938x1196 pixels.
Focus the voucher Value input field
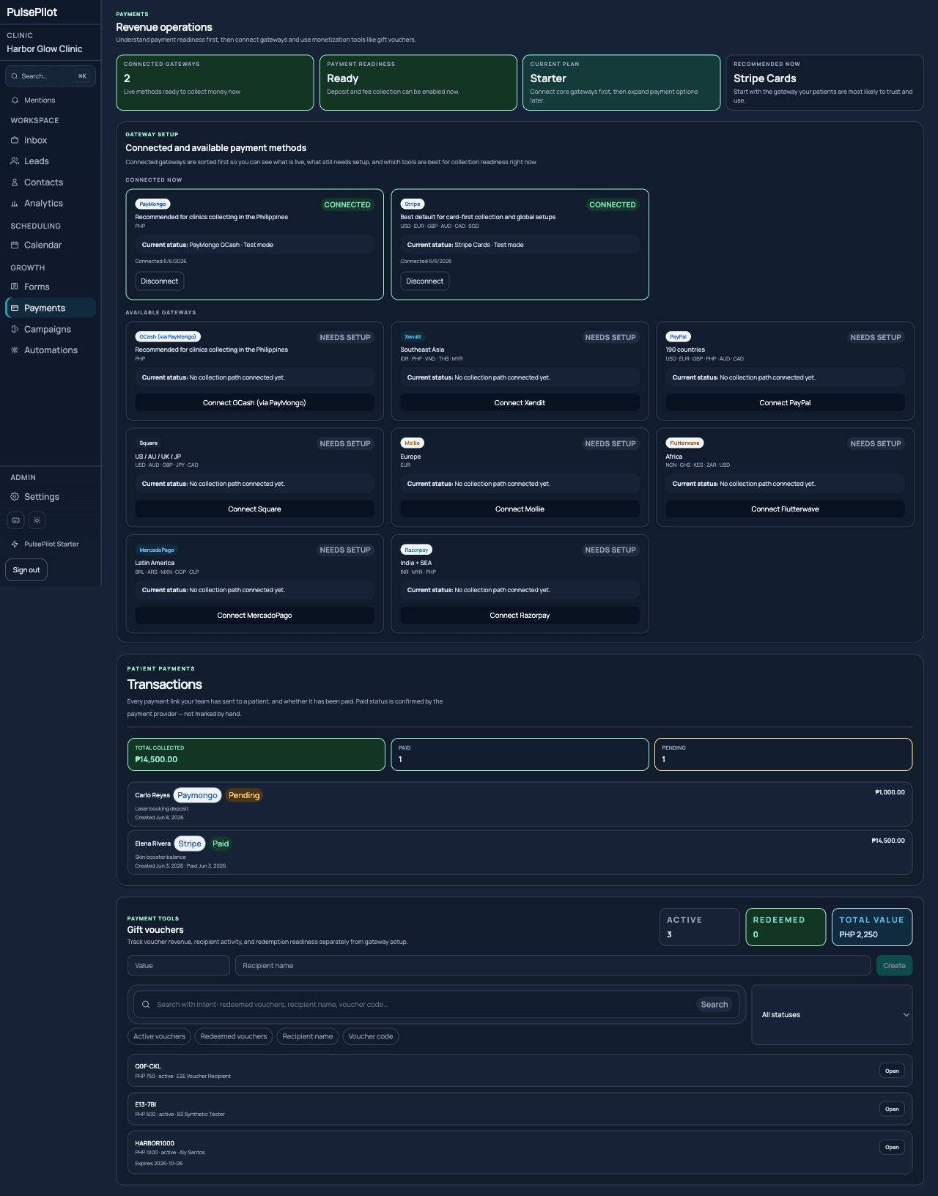point(178,966)
